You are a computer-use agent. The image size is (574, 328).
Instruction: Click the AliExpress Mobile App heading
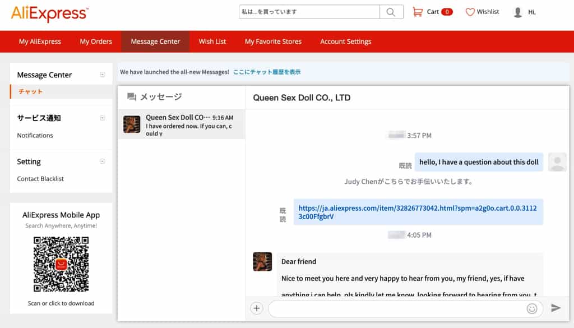coord(61,215)
